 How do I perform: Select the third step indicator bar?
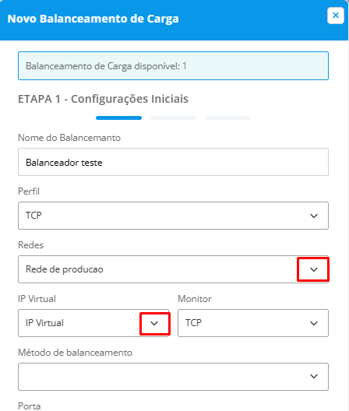227,118
